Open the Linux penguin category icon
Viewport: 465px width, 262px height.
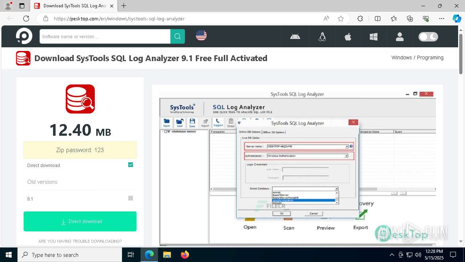322,36
